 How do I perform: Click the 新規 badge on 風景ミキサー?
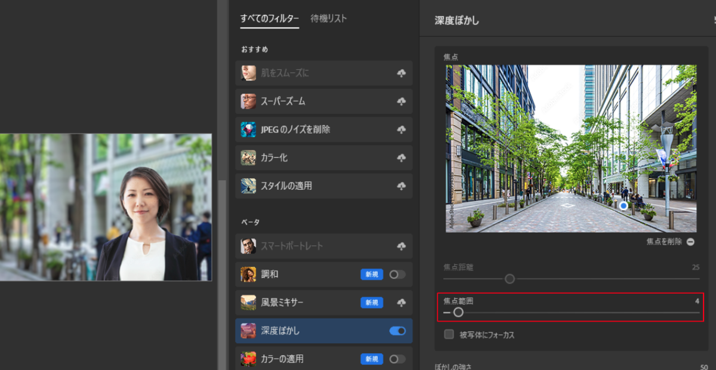click(x=372, y=303)
